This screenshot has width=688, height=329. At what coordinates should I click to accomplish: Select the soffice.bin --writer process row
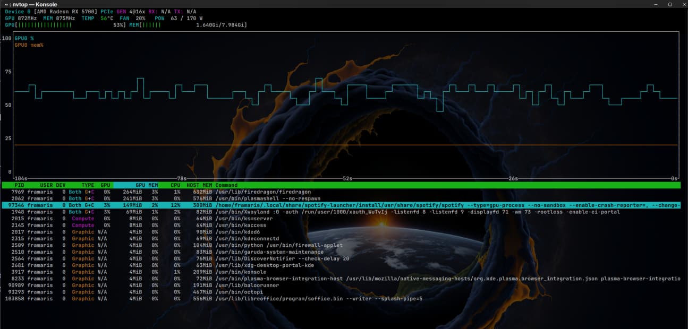319,299
